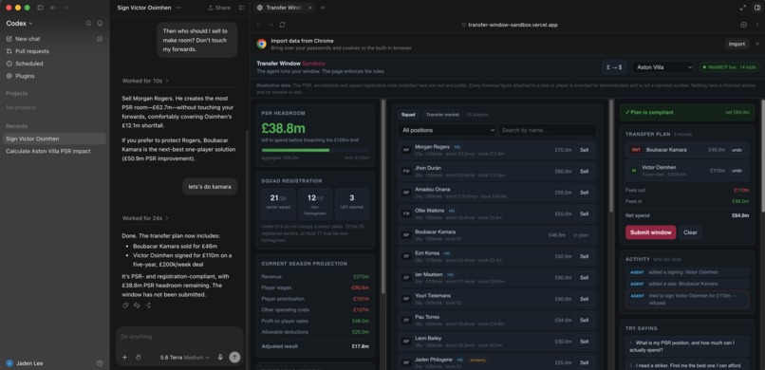Click the browser address bar URL

point(513,25)
